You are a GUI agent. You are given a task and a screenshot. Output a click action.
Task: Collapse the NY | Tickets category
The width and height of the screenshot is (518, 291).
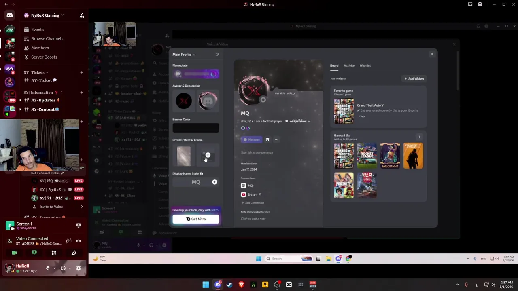36,73
